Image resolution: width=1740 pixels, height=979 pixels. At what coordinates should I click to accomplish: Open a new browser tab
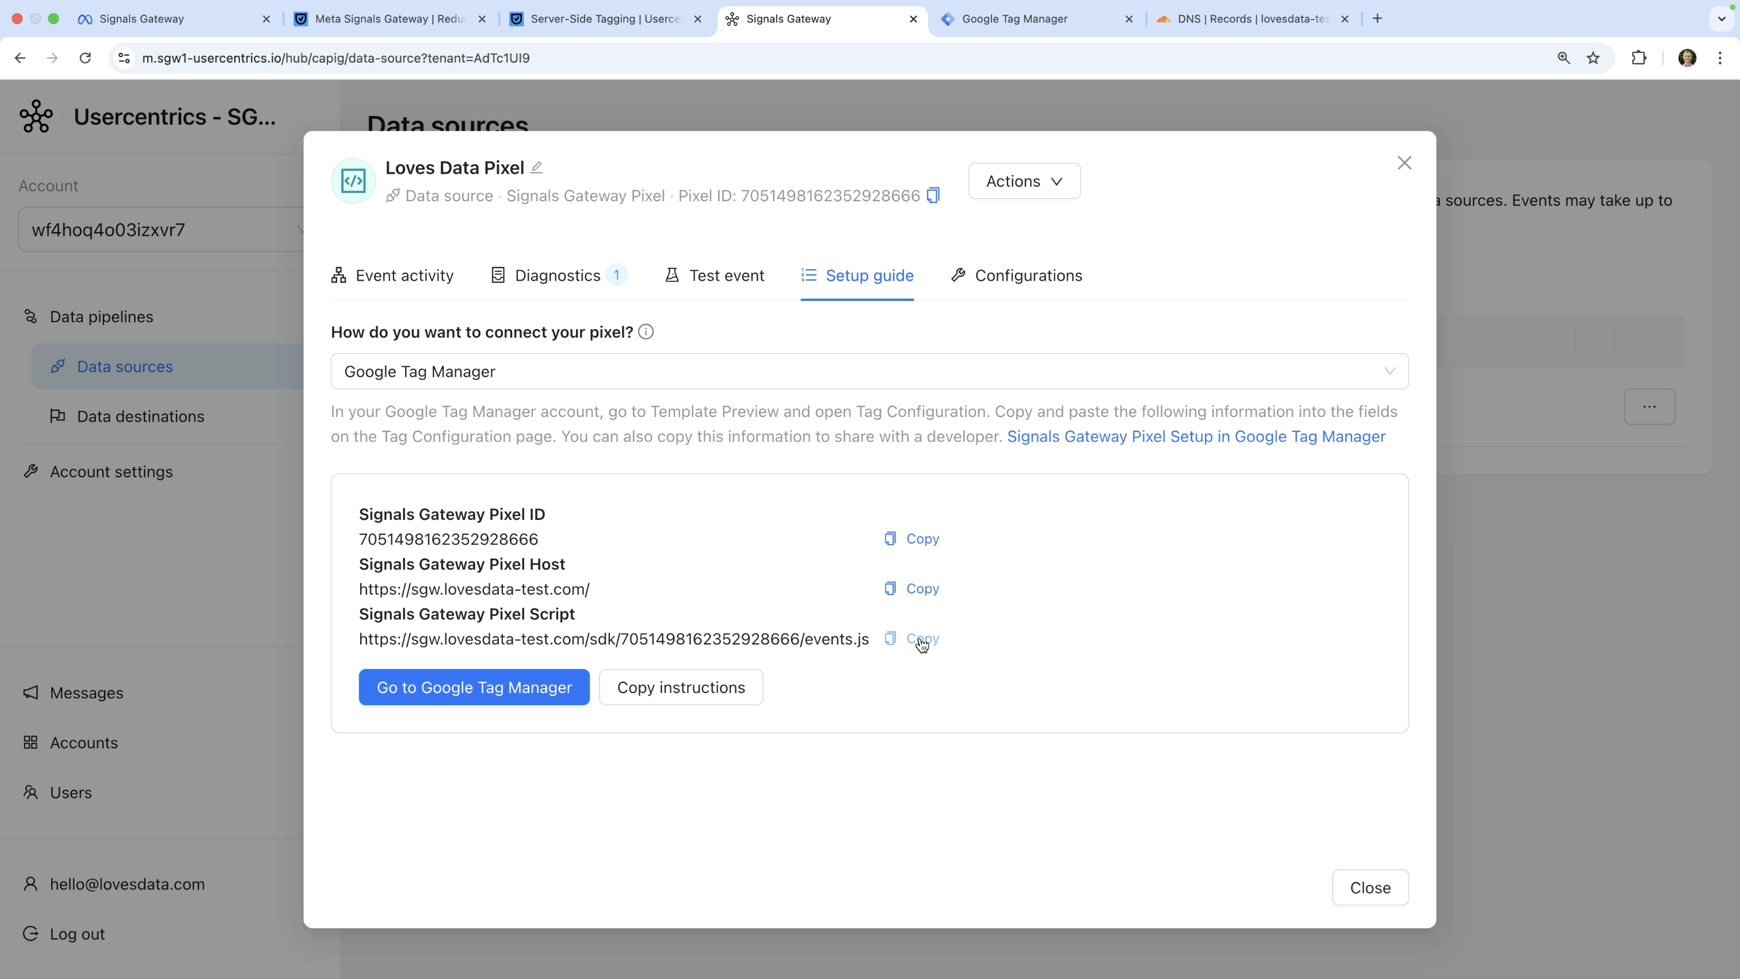pos(1377,19)
